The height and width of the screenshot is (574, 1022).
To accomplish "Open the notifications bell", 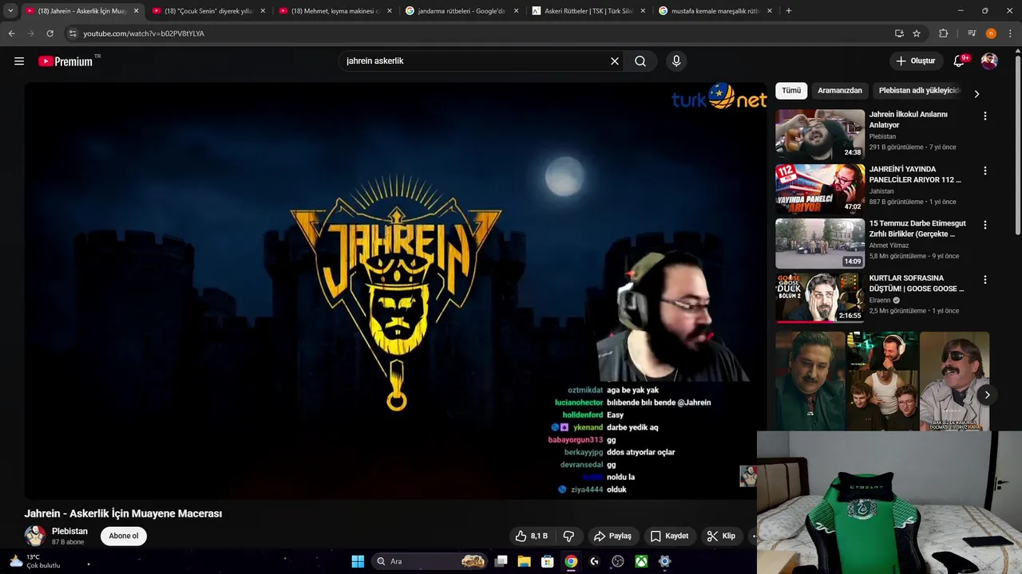I will click(x=961, y=61).
